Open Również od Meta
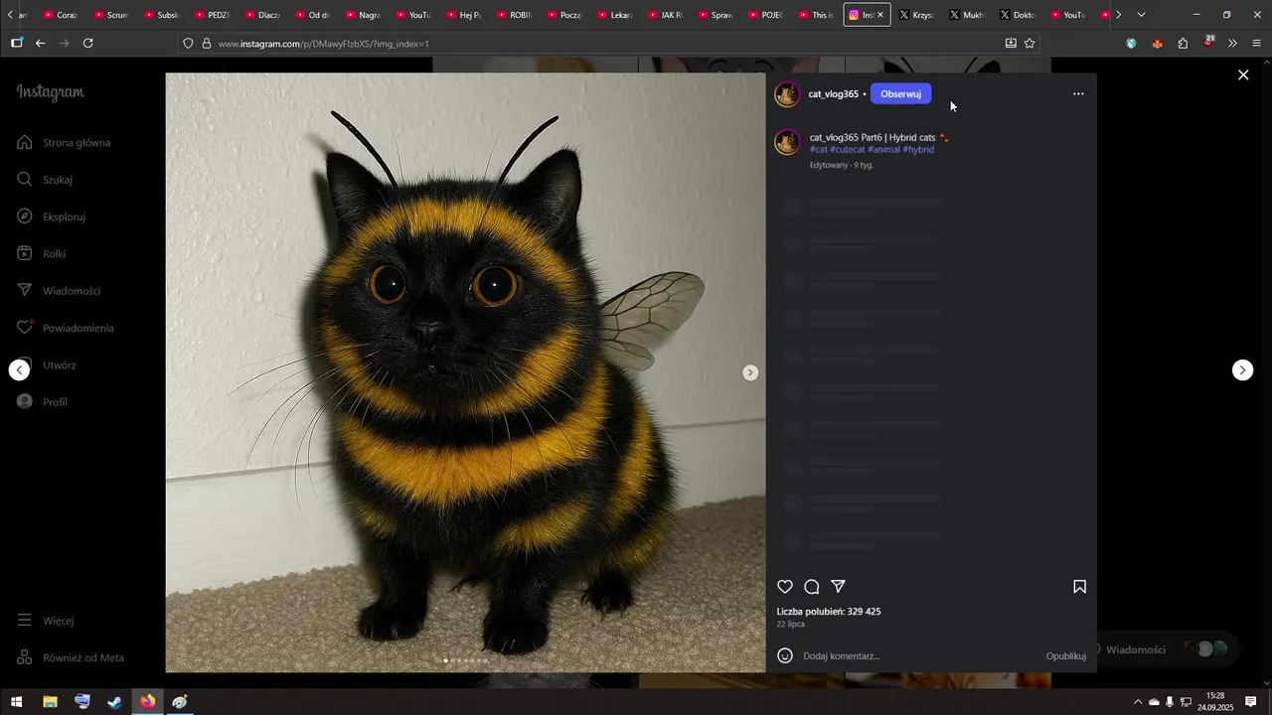1272x715 pixels. (71, 657)
